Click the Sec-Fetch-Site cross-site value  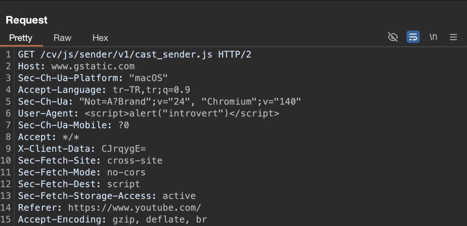[135, 160]
